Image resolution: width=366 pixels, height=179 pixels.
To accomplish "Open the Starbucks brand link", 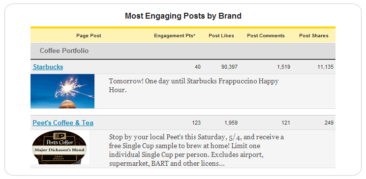I will tap(48, 67).
